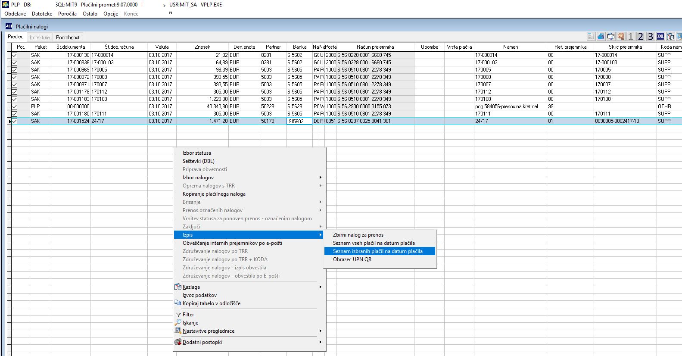Open the Poročila menu

click(x=67, y=14)
